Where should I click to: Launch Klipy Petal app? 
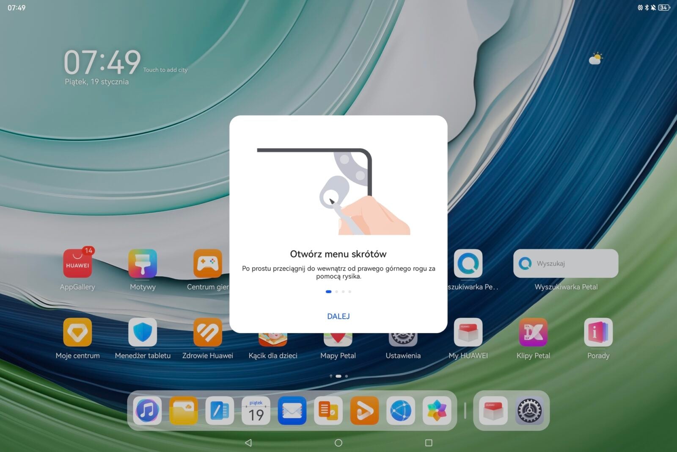click(x=533, y=332)
